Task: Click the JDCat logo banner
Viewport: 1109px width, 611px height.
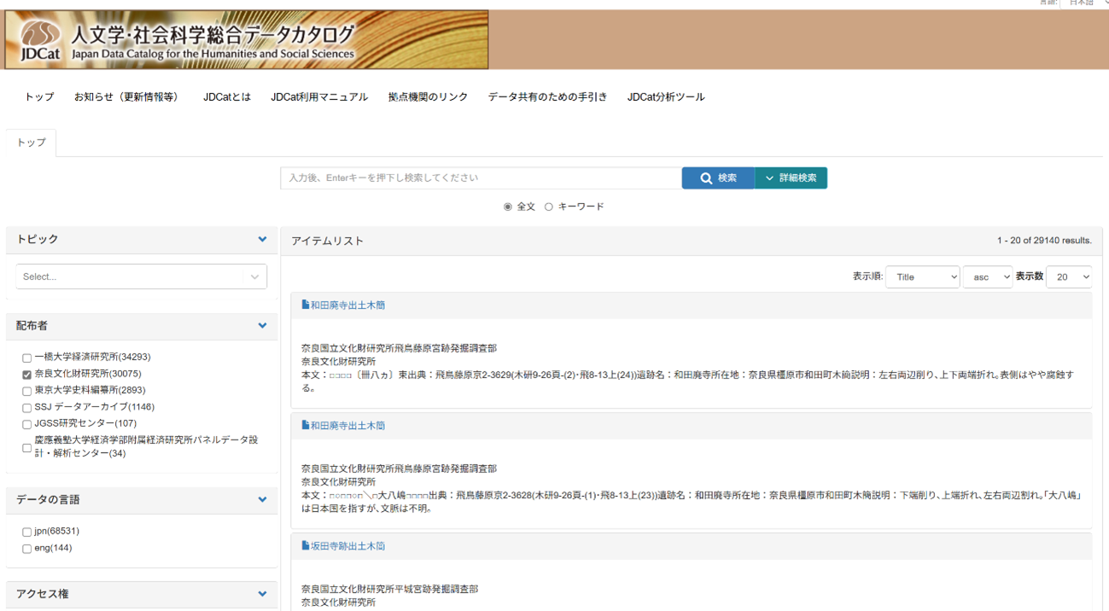Action: point(246,40)
